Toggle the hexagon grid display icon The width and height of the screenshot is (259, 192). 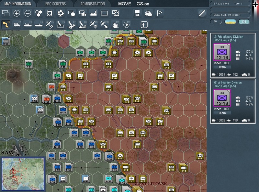tap(39, 13)
